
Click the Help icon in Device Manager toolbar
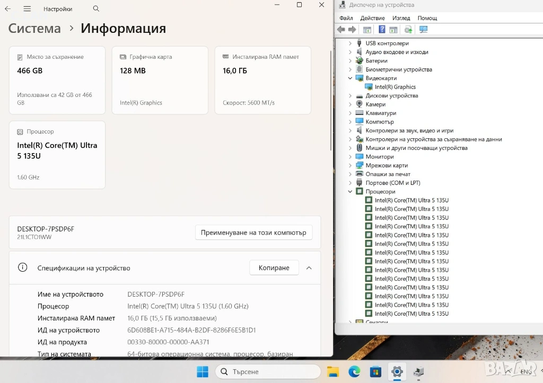click(382, 30)
